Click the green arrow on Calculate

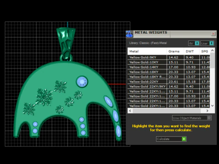tap(184, 139)
